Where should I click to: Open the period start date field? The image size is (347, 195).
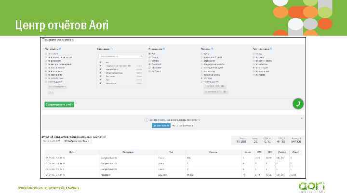pos(215,86)
